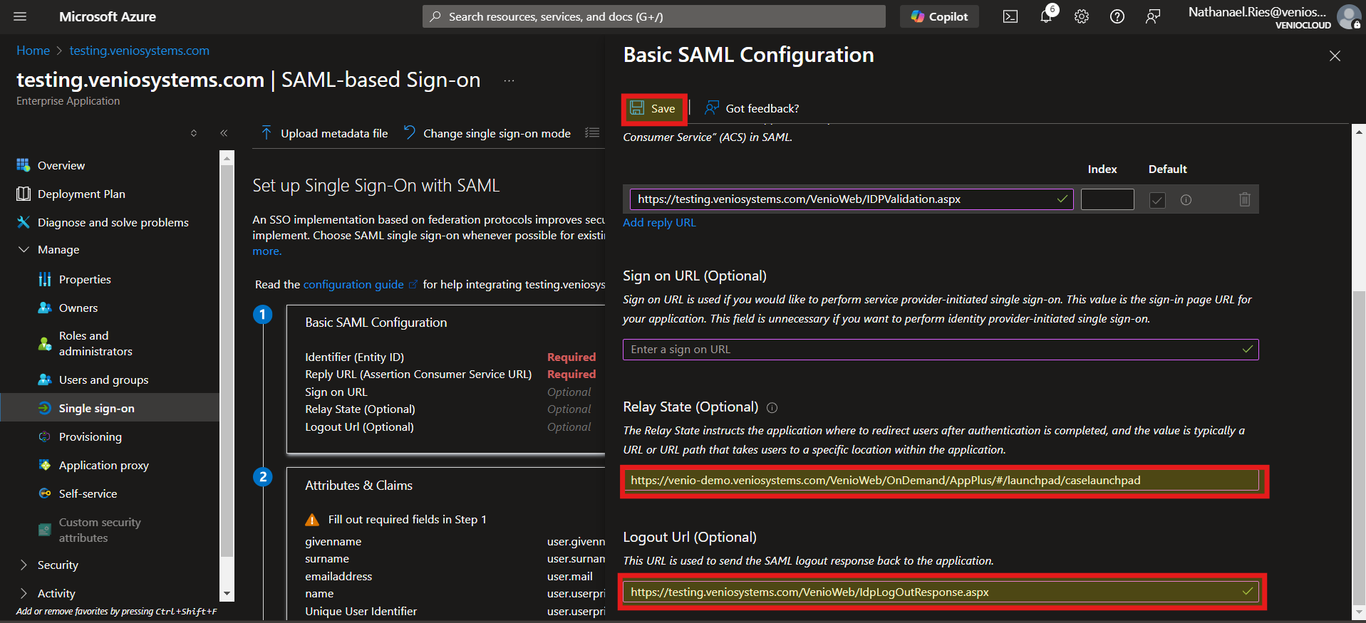Click Change single sign-on mode

click(487, 133)
